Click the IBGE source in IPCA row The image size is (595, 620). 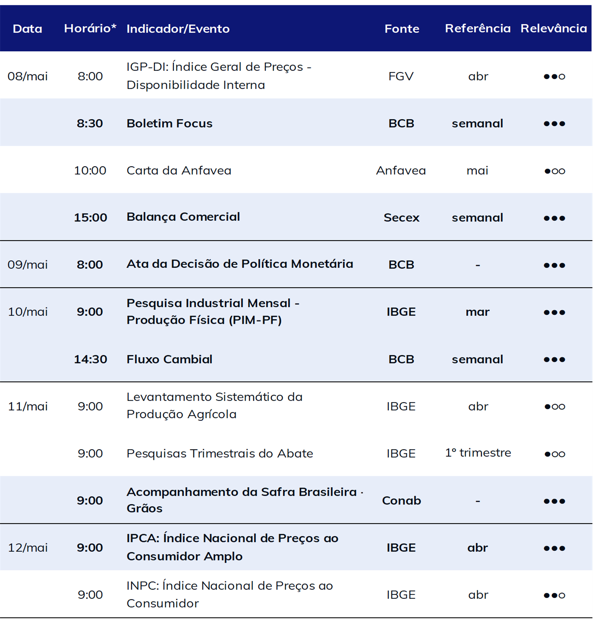point(401,547)
